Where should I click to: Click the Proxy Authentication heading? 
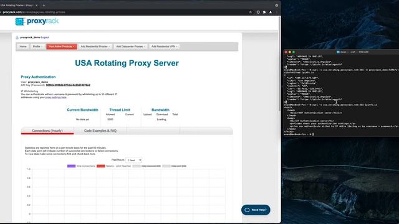[x=38, y=77]
